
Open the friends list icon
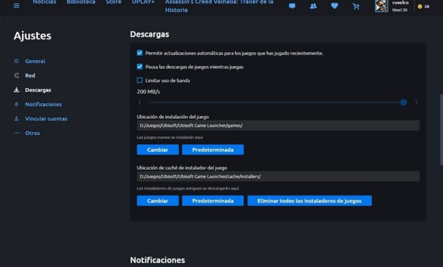click(314, 6)
